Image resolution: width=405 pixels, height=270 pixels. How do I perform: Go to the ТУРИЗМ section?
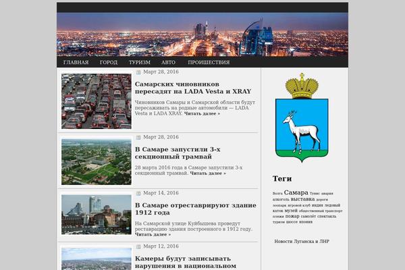point(140,62)
